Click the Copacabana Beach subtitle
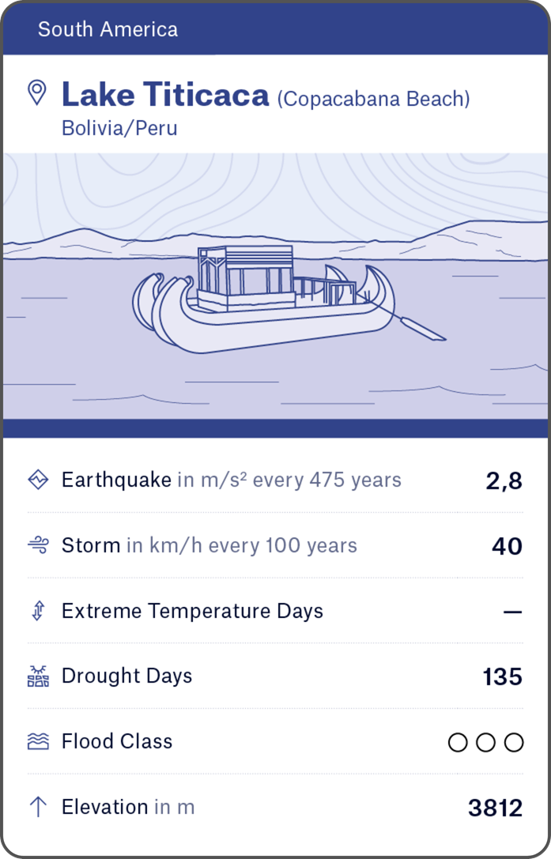The height and width of the screenshot is (859, 551). 373,99
